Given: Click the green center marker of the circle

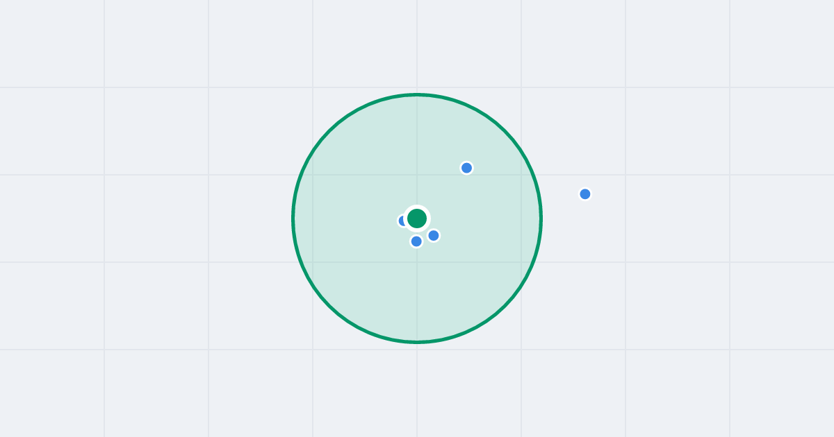Looking at the screenshot, I should pyautogui.click(x=417, y=218).
